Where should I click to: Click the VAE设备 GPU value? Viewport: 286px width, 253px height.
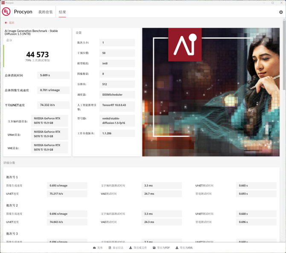(50, 147)
